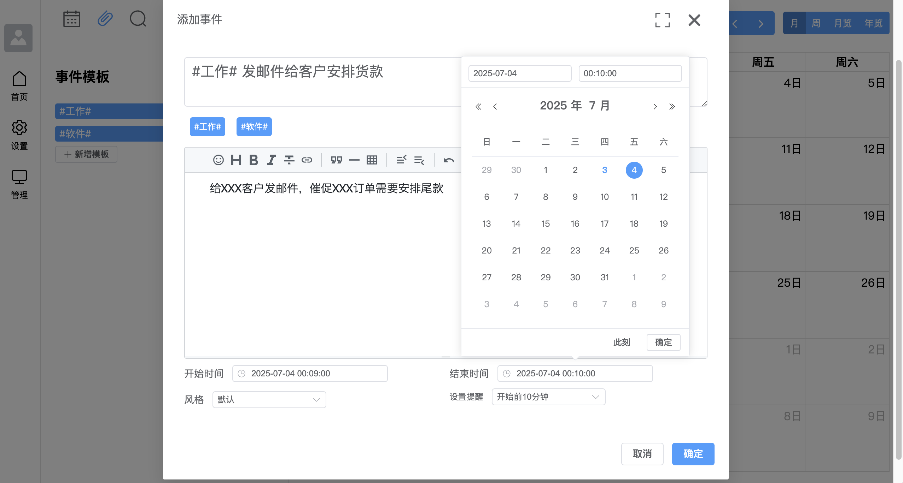
Task: Click the date field 2025-07-04 in picker
Action: pyautogui.click(x=520, y=73)
